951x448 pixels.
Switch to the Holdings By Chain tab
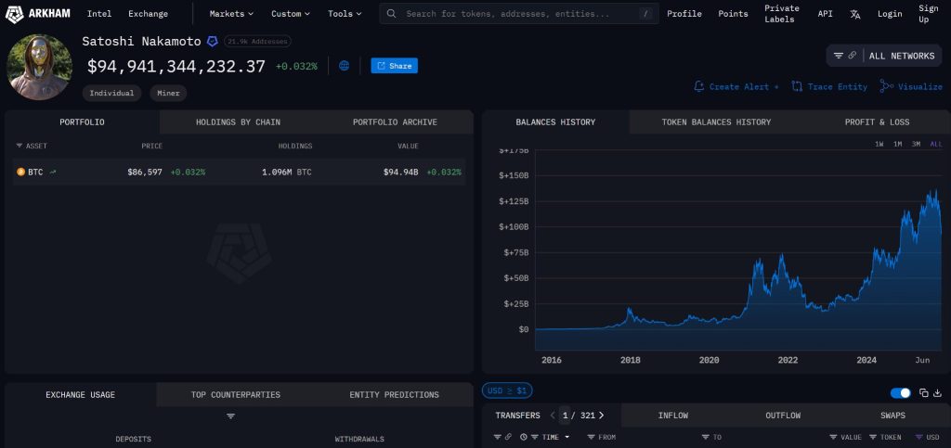[238, 122]
